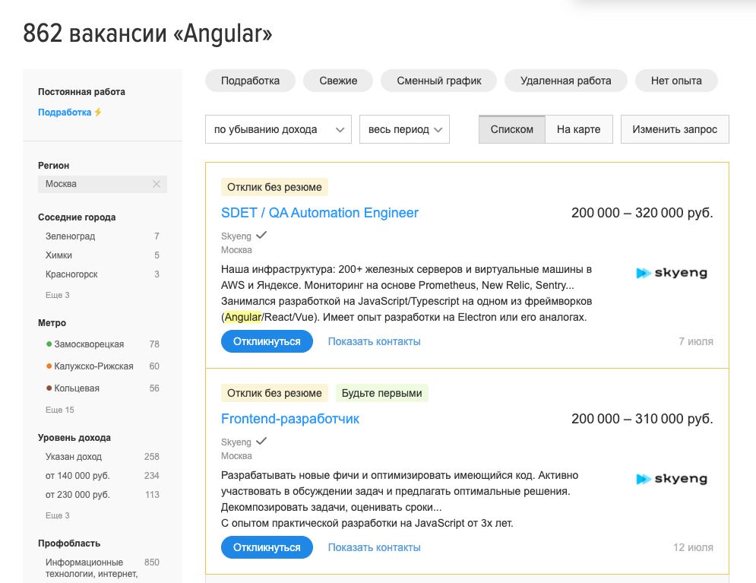This screenshot has height=583, width=756.
Task: Click the Подработка link in the sidebar
Action: [x=65, y=112]
